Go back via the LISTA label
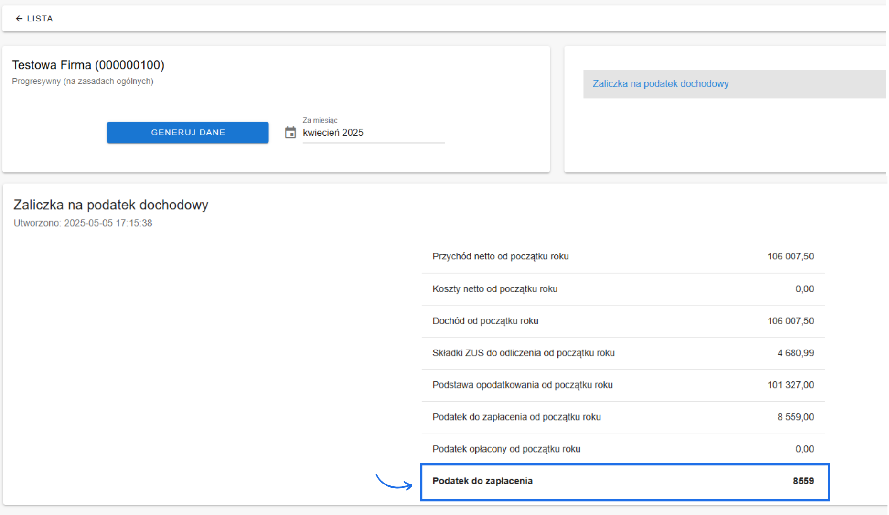This screenshot has width=889, height=515. click(x=40, y=19)
